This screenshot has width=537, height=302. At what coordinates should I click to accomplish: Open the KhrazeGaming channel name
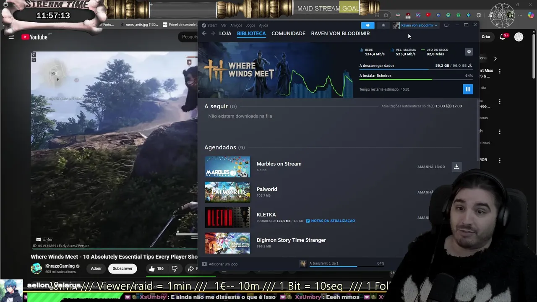[x=60, y=266]
